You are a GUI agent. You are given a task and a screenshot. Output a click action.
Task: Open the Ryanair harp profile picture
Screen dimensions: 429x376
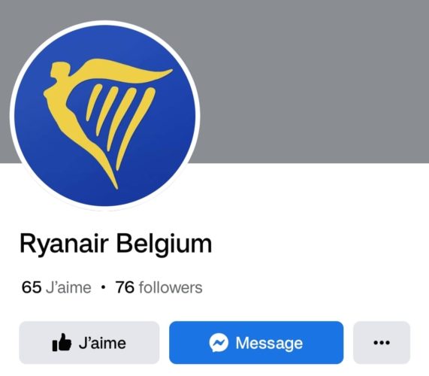[105, 116]
